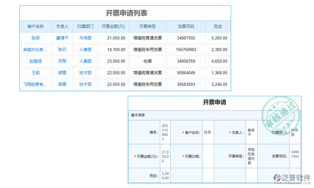Click the 归属部门 column header
314x188 pixels.
click(x=85, y=27)
